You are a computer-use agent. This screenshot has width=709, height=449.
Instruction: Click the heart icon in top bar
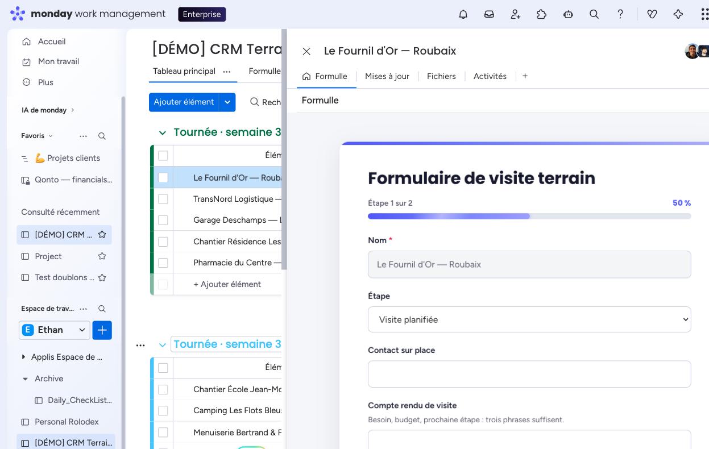click(652, 14)
